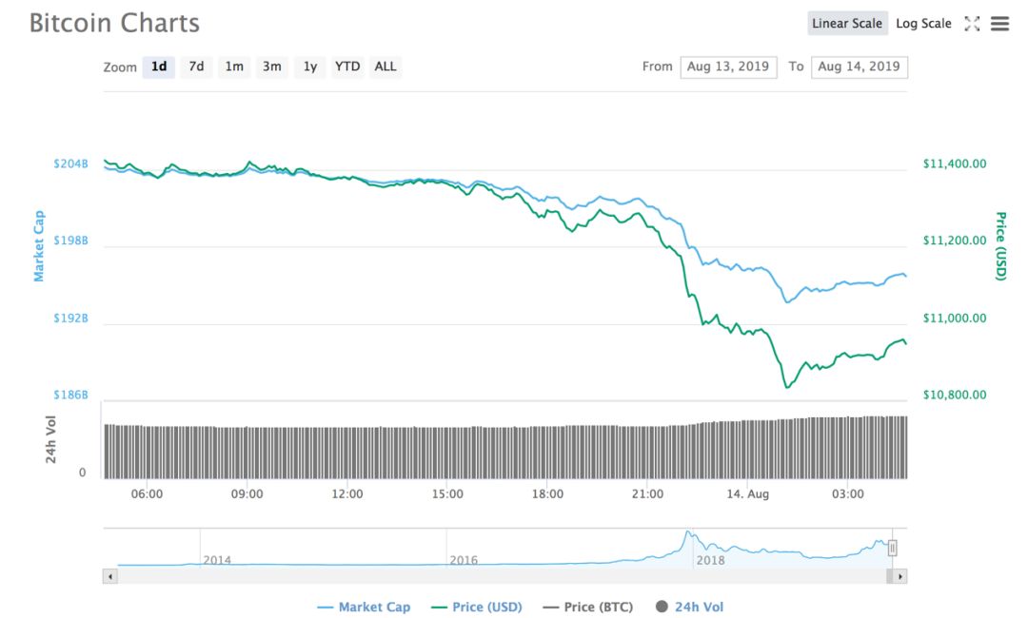1028x618 pixels.
Task: Click the 21:00 time axis label
Action: point(648,493)
